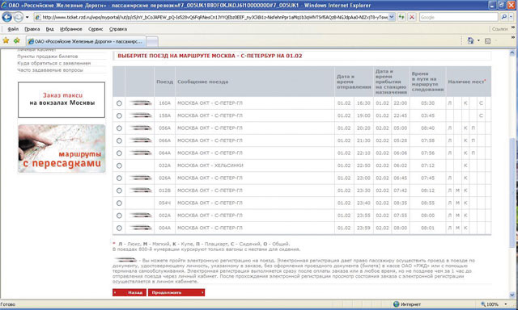Select radio button for train 054Ч

coord(119,203)
